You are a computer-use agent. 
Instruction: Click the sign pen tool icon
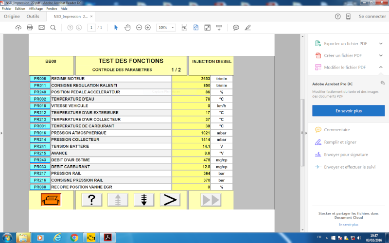coord(248,28)
